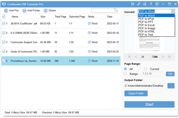The width and height of the screenshot is (179, 118).
Task: Open help question mark icon
Action: [x=151, y=4]
